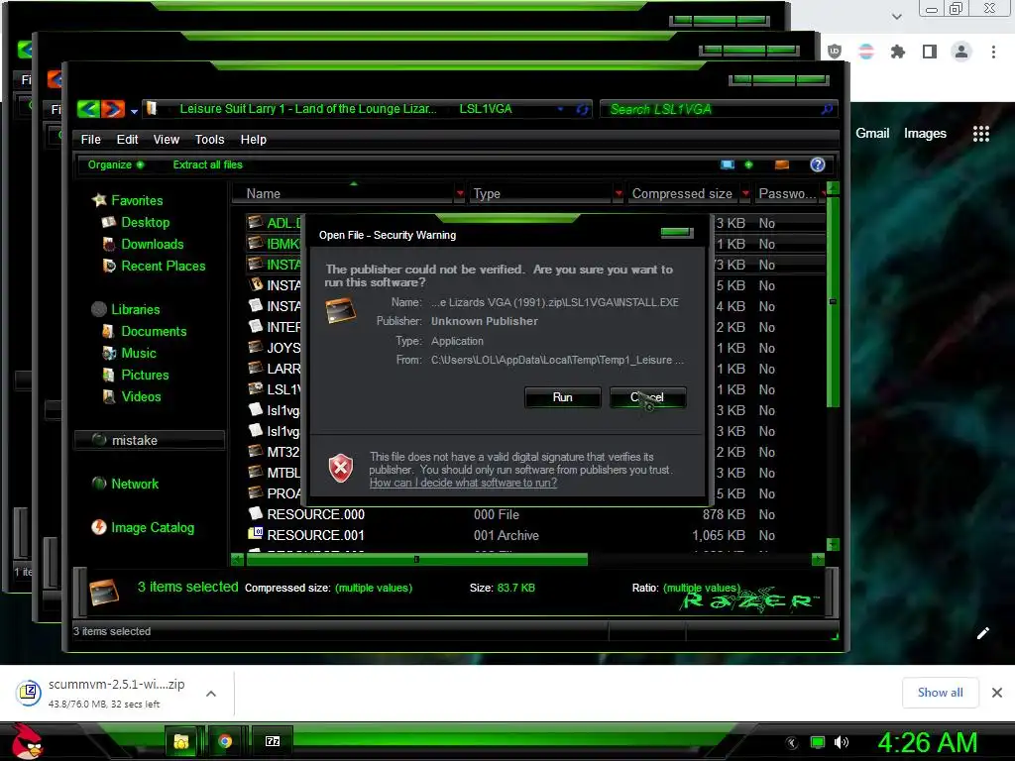Select the RESOURCE.001 file
Viewport: 1015px width, 761px height.
pyautogui.click(x=315, y=535)
